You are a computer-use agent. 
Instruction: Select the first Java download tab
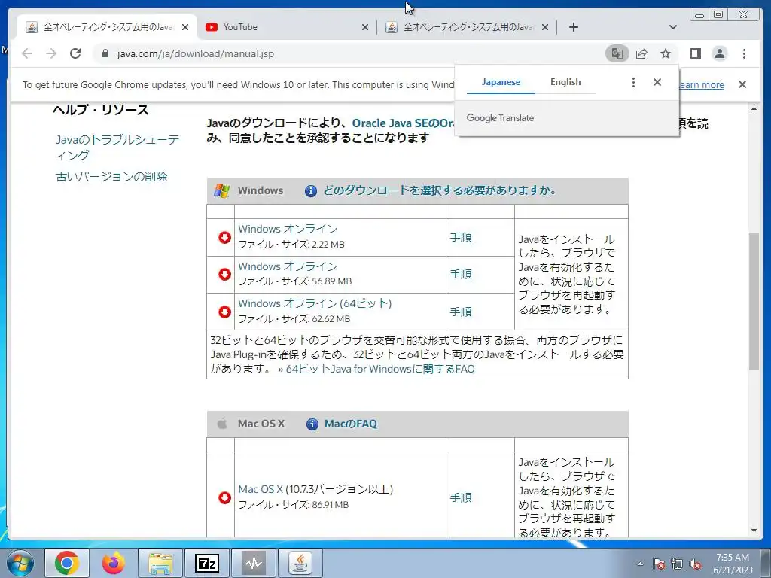pyautogui.click(x=107, y=27)
